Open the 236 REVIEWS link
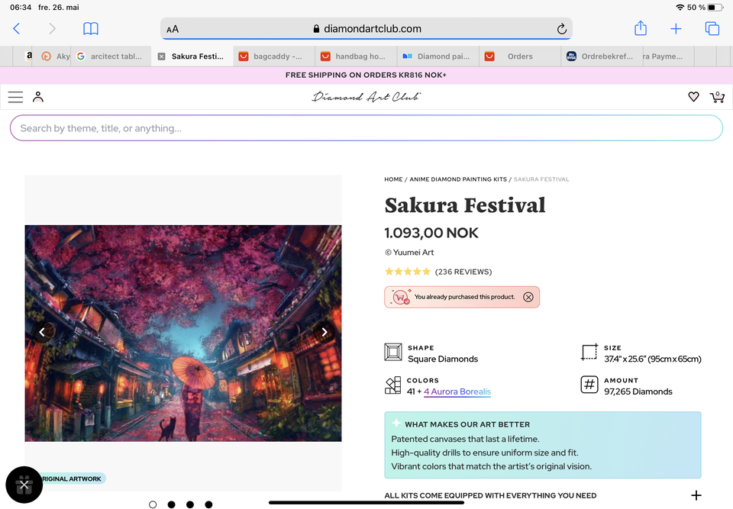This screenshot has width=733, height=509. click(x=463, y=272)
